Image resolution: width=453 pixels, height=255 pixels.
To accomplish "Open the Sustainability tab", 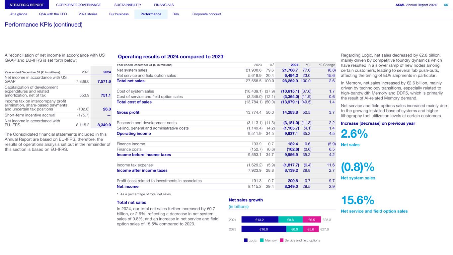I will pyautogui.click(x=127, y=5).
